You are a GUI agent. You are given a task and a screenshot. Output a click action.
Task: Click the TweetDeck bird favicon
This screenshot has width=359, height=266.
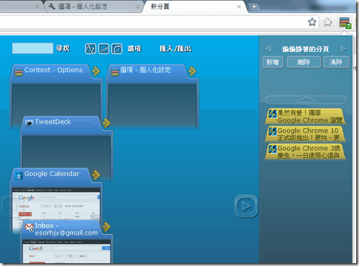click(x=28, y=123)
